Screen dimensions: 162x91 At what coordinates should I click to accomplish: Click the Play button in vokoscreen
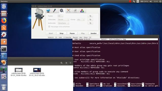[83, 33]
